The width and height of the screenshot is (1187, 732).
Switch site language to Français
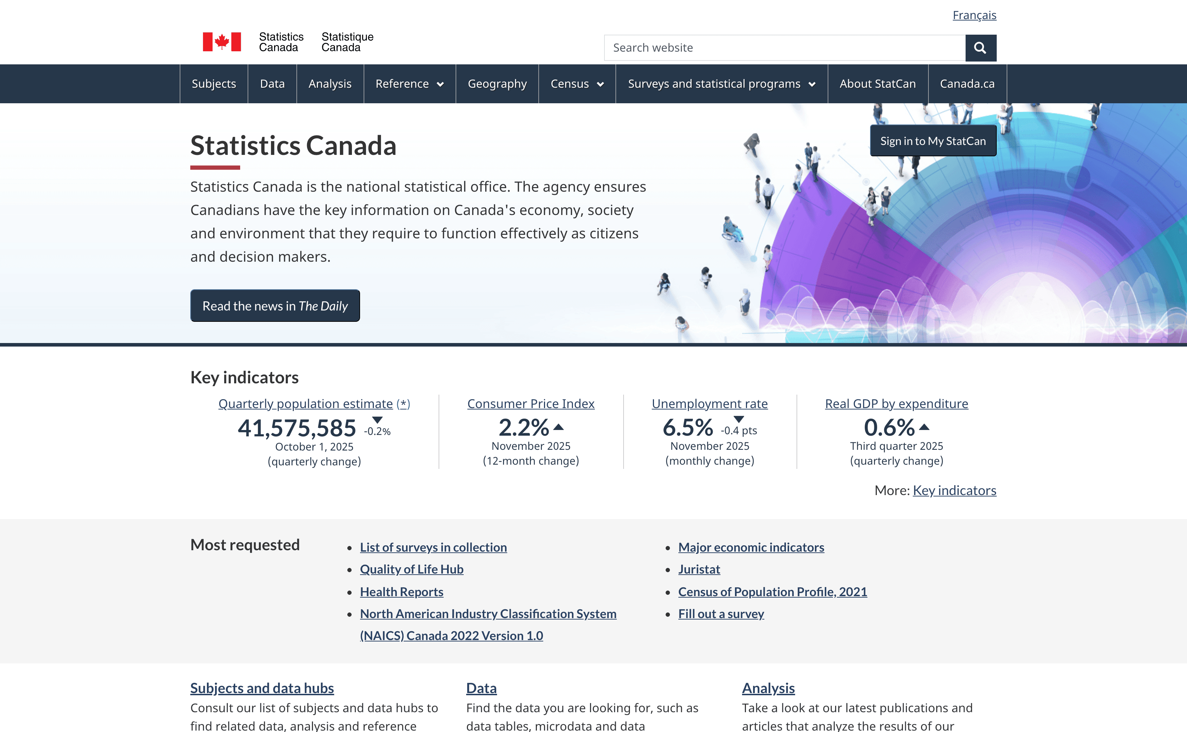tap(974, 15)
